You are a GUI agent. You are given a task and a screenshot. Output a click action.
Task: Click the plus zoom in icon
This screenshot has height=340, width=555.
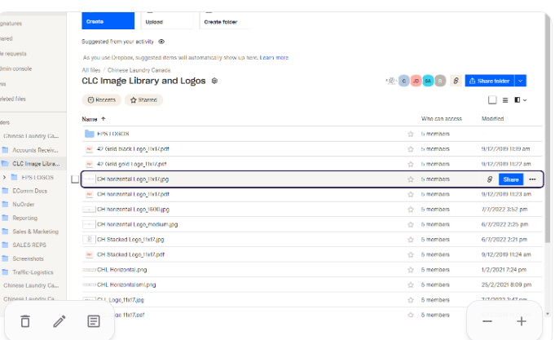[x=522, y=321]
